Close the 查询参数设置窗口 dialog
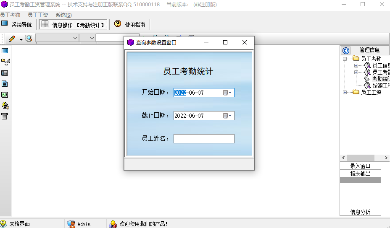Screen dimensions: 390x228 [x=245, y=42]
